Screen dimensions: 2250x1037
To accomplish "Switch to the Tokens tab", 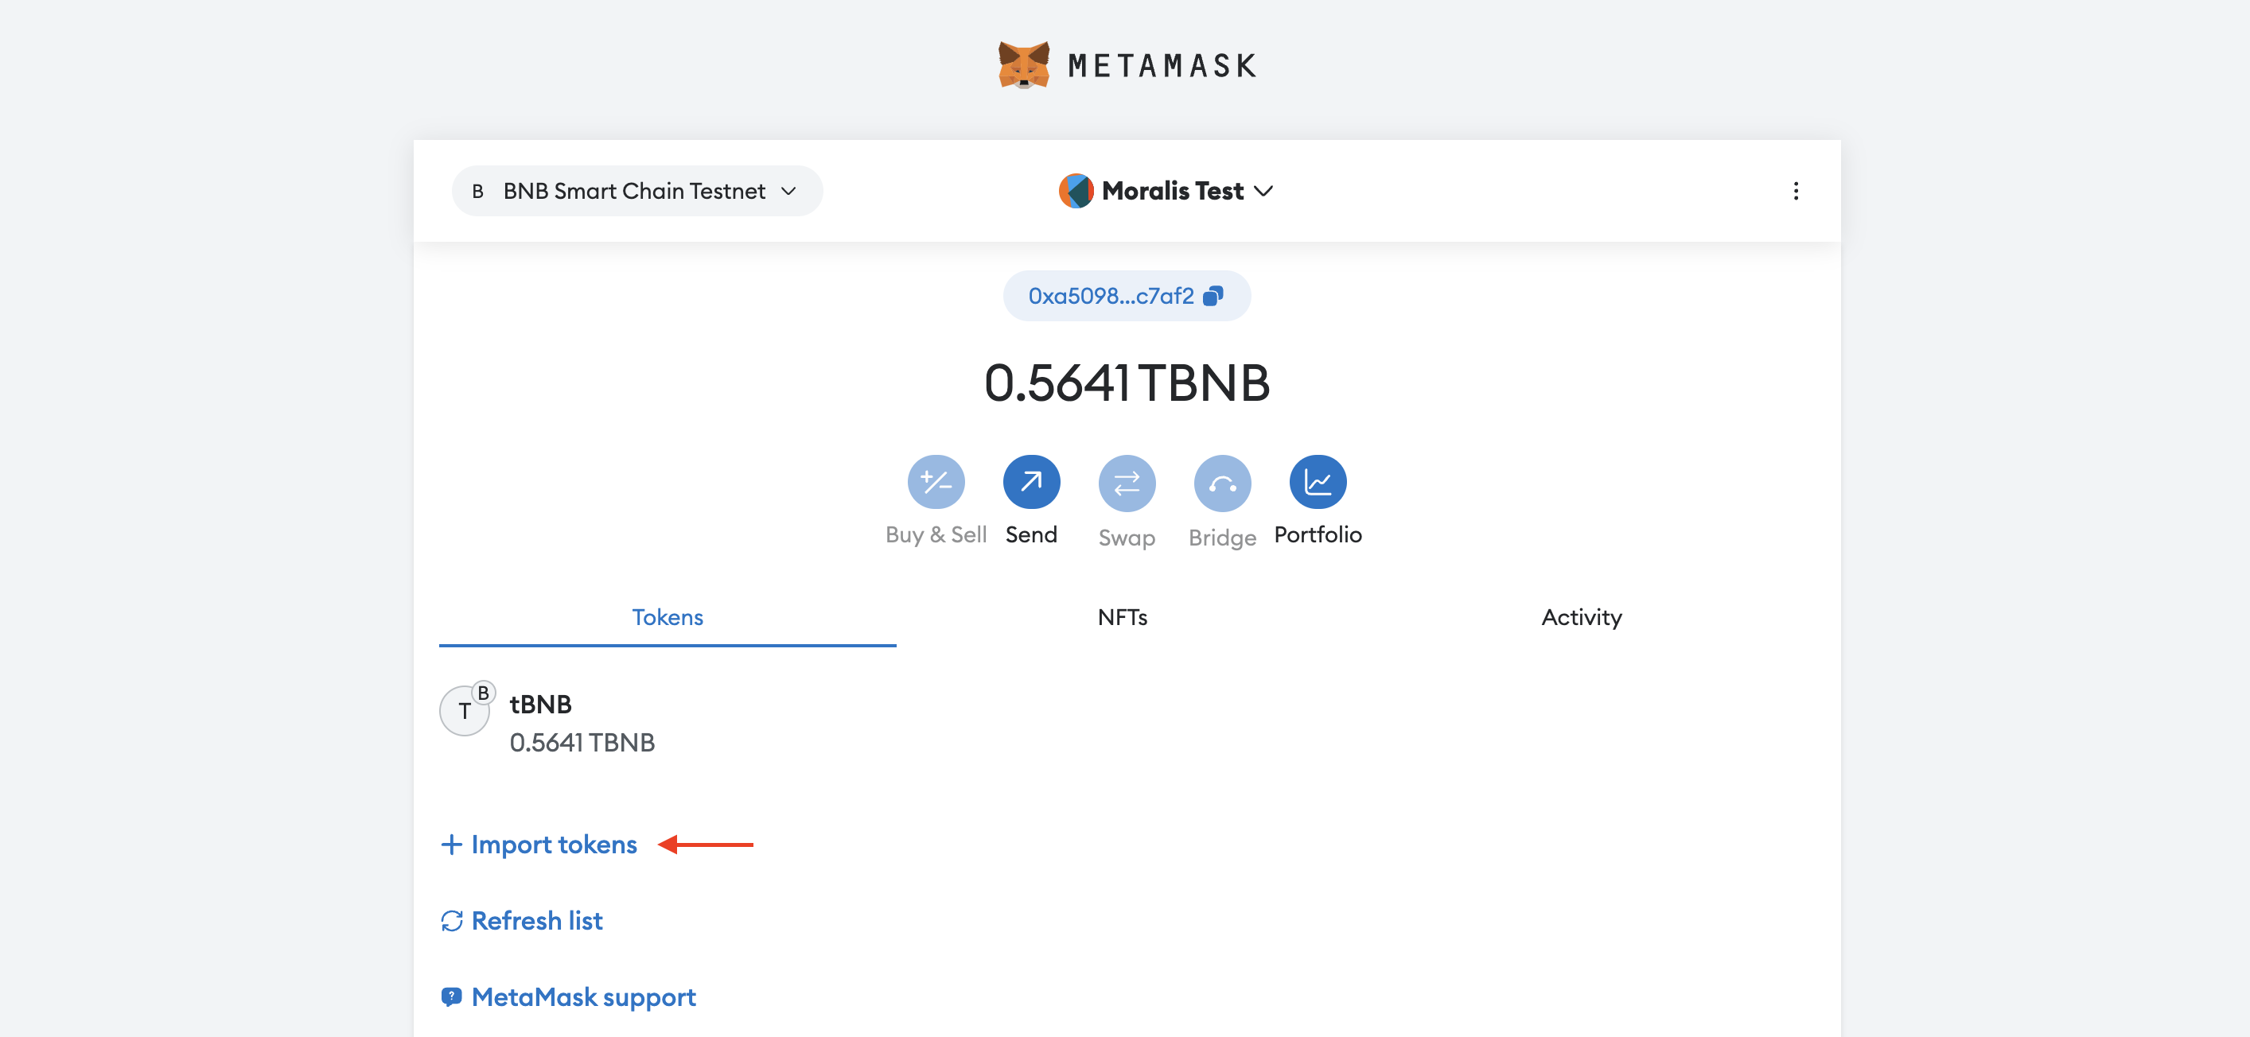I will click(x=668, y=617).
